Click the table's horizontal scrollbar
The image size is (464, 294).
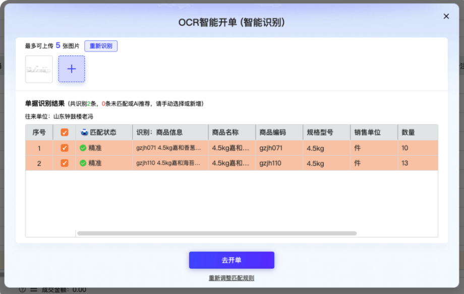click(217, 233)
